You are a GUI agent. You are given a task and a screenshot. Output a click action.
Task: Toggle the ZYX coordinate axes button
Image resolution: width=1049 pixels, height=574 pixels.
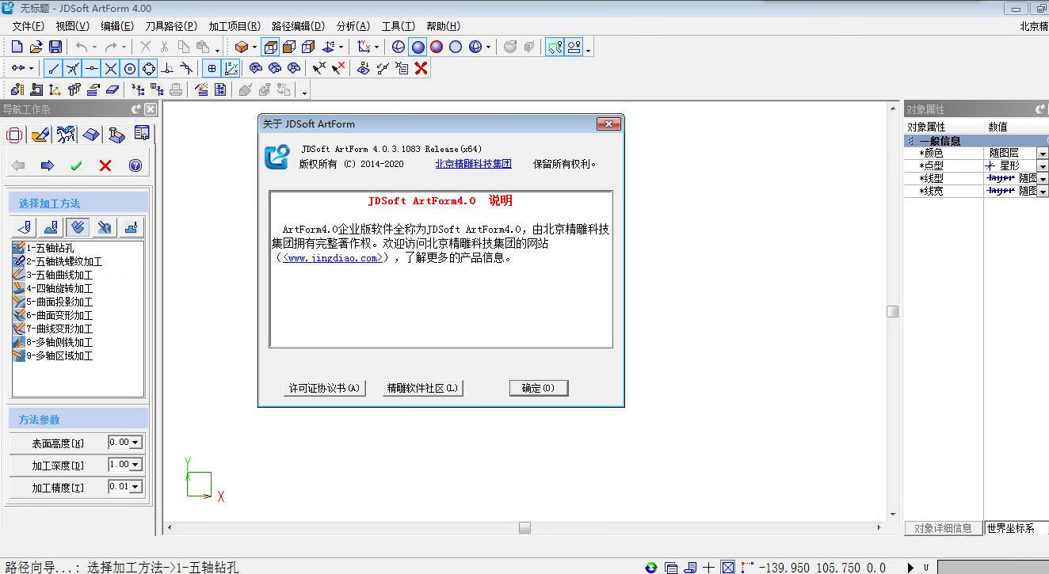[x=231, y=68]
